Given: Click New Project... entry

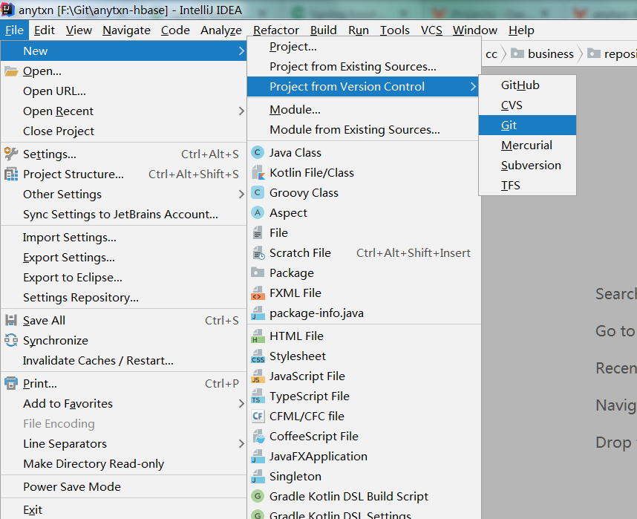Looking at the screenshot, I should (x=364, y=47).
